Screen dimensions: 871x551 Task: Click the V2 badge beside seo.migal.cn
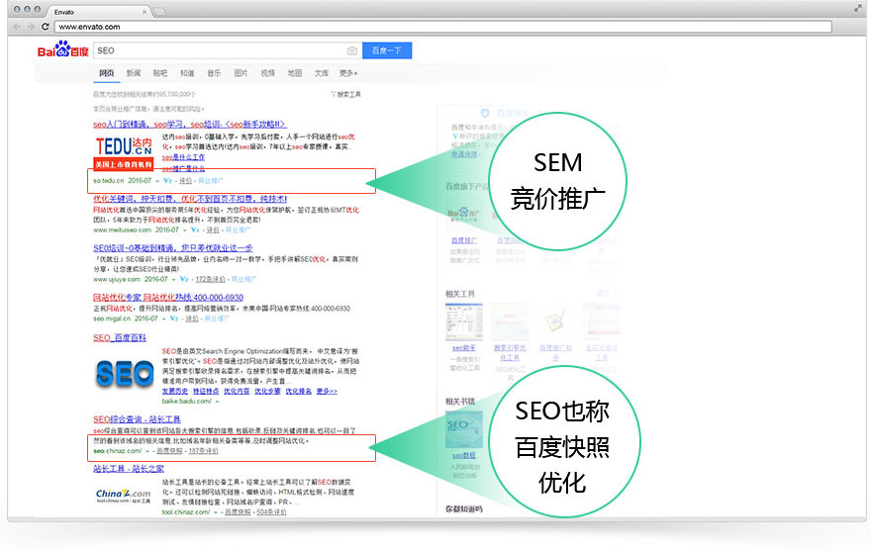[x=174, y=319]
